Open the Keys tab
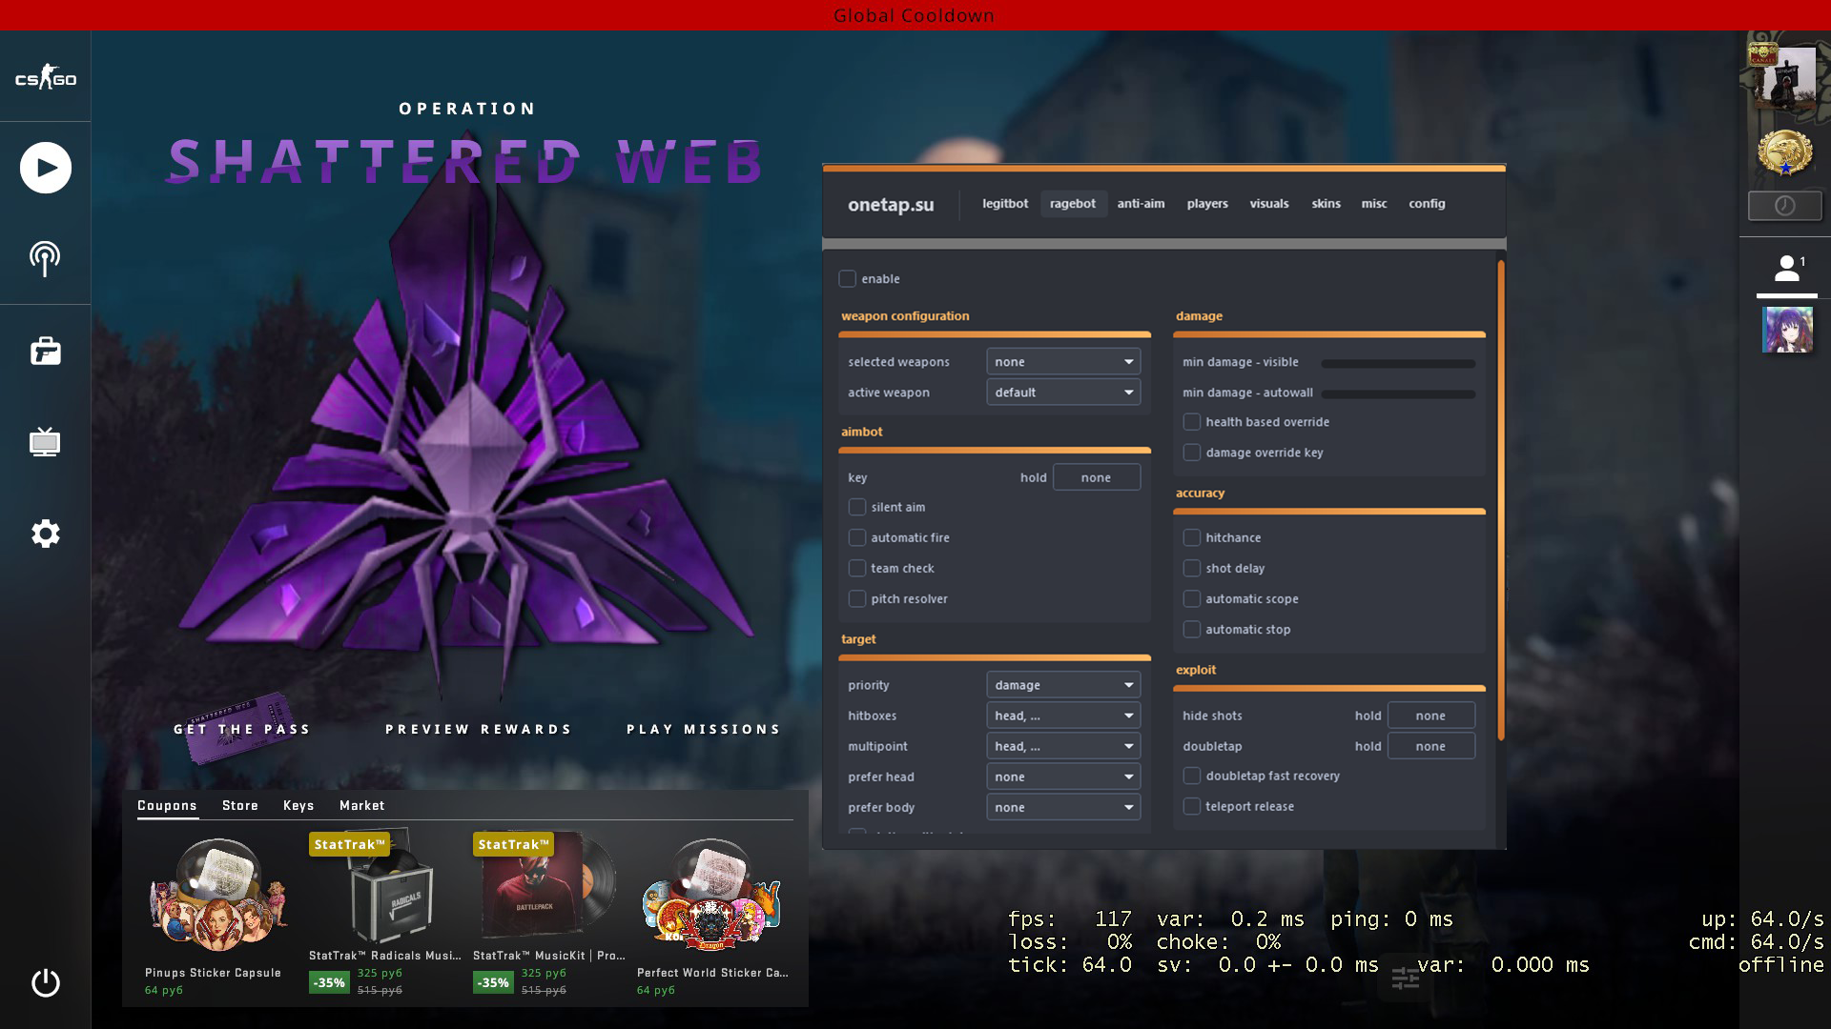Viewport: 1831px width, 1029px height. 298,805
